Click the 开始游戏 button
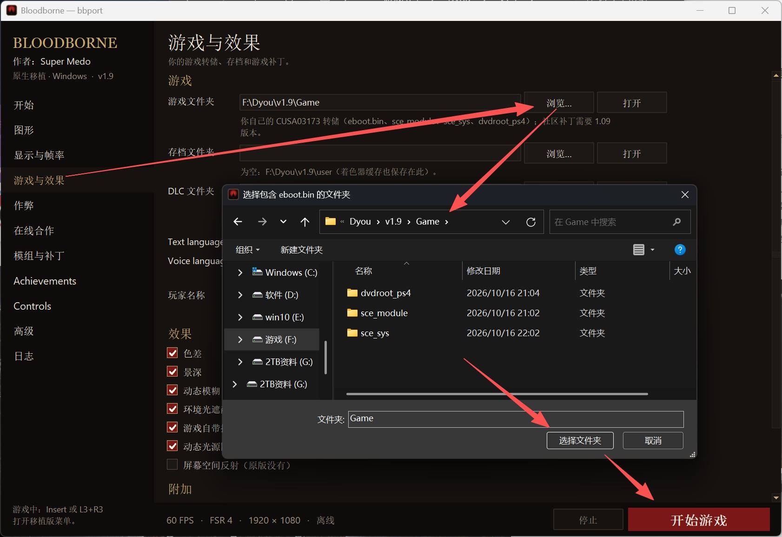782x537 pixels. pos(699,520)
